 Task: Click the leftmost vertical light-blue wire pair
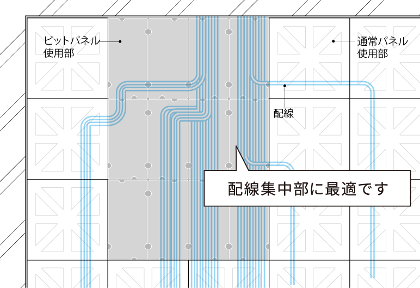[x=86, y=207]
